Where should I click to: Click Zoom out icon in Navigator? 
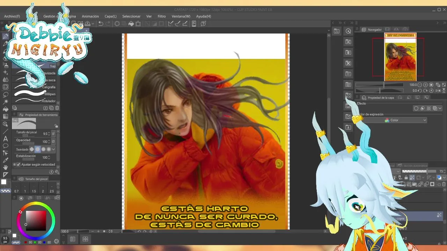click(x=420, y=85)
